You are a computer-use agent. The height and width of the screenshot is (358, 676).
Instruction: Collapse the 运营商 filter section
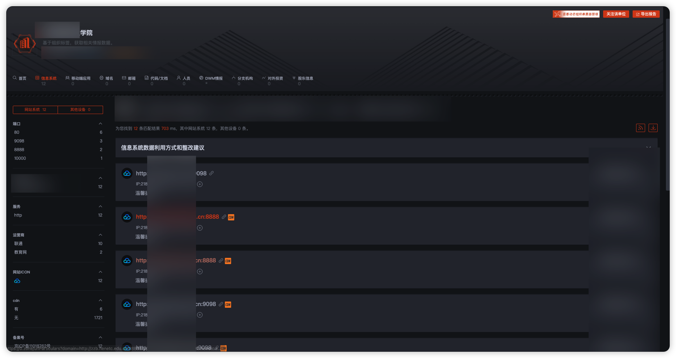pos(100,235)
